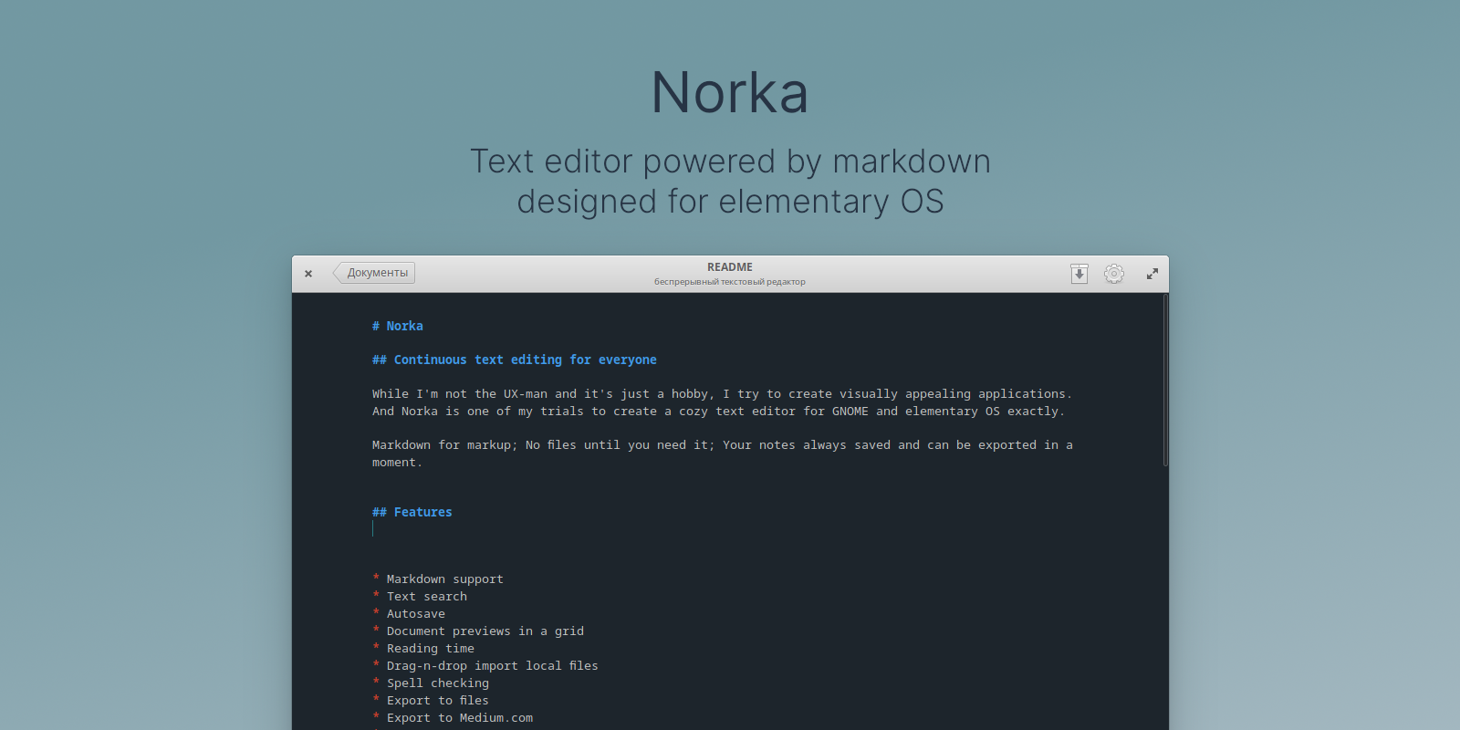The width and height of the screenshot is (1460, 730).
Task: Click the 'Markdown support' list item
Action: [438, 579]
